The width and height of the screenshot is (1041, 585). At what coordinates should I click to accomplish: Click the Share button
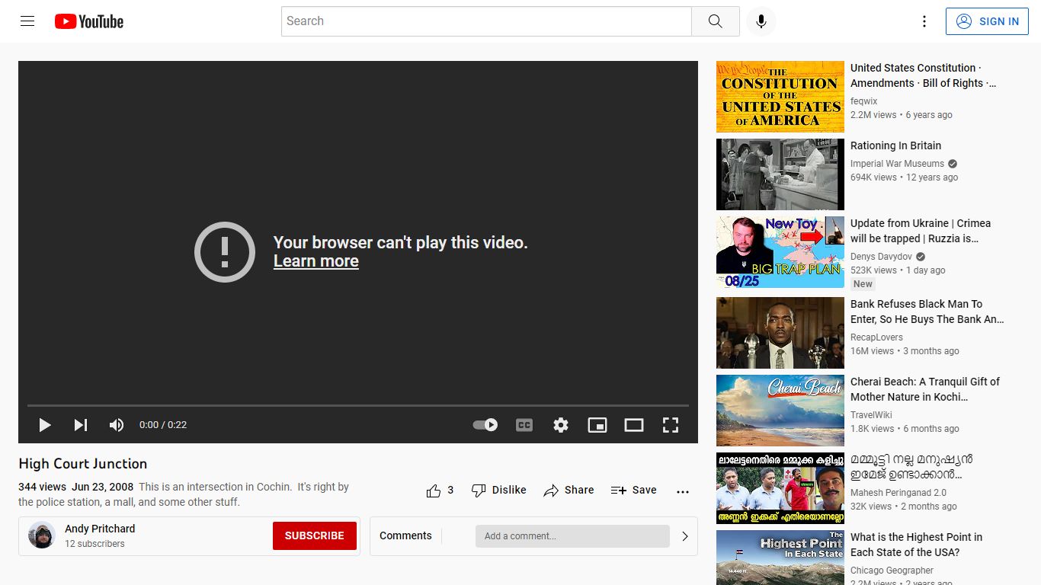pos(569,491)
